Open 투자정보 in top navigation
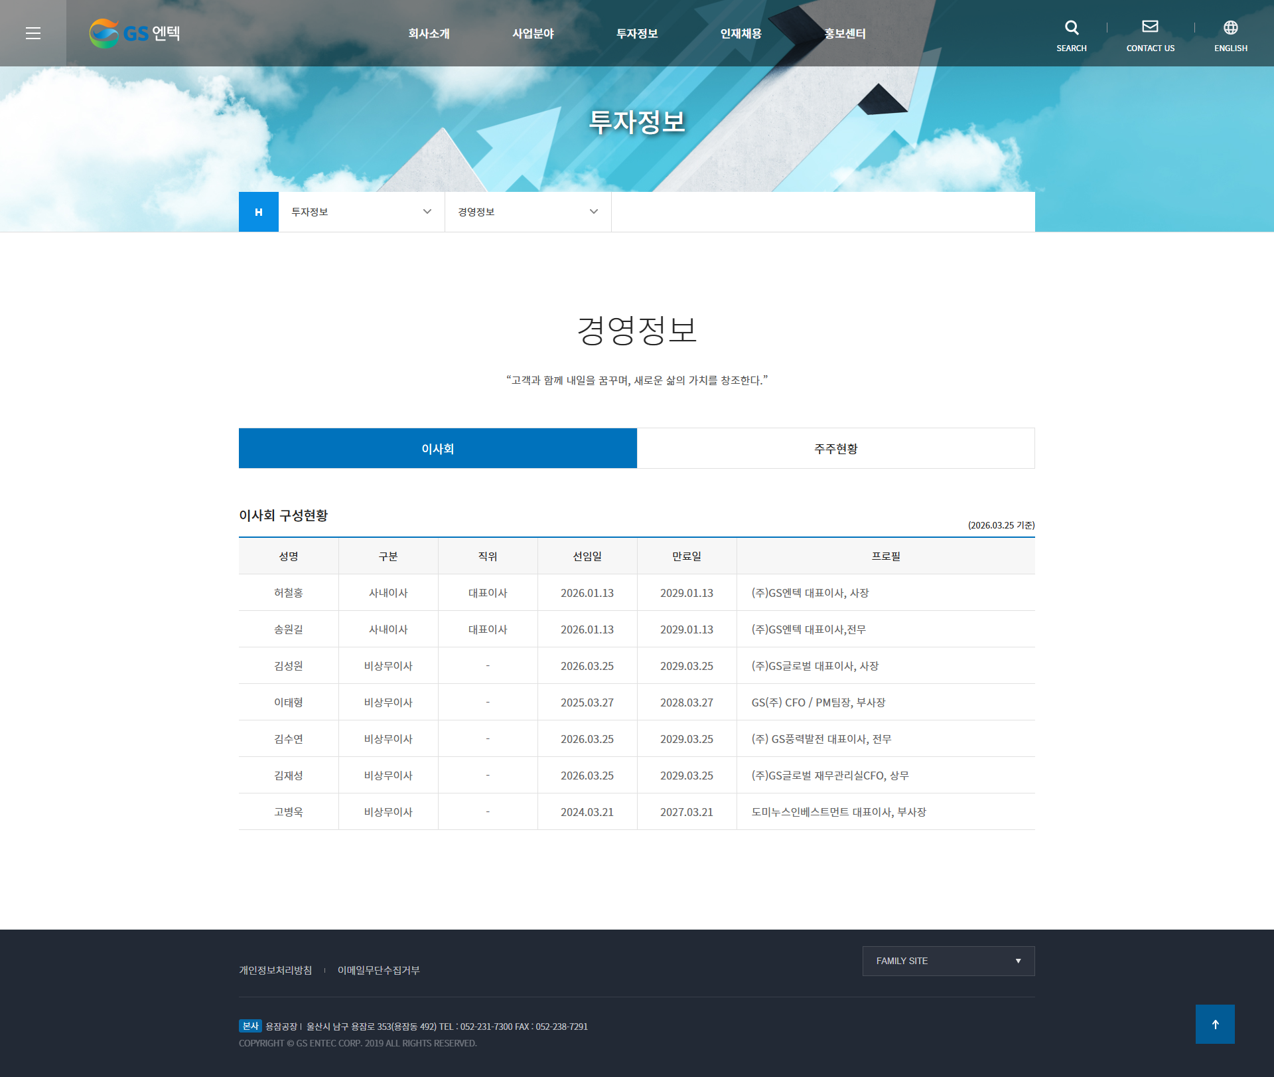 point(637,33)
